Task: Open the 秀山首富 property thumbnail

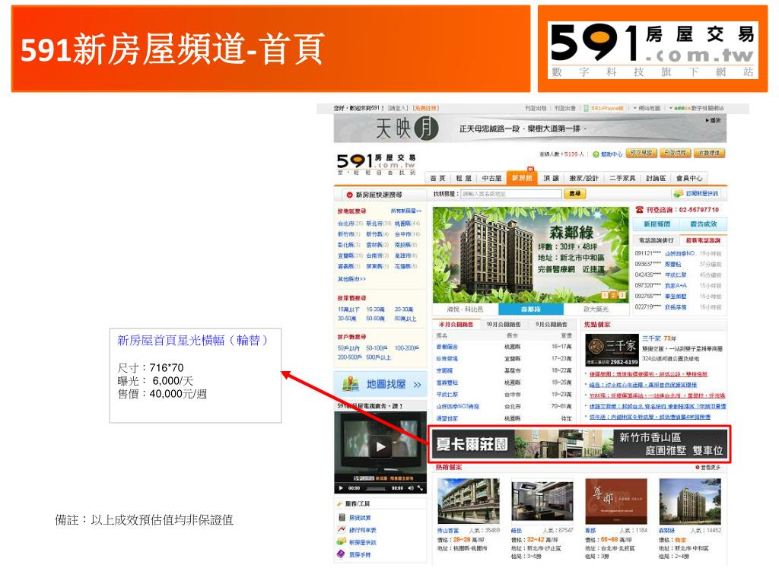Action: (x=469, y=502)
